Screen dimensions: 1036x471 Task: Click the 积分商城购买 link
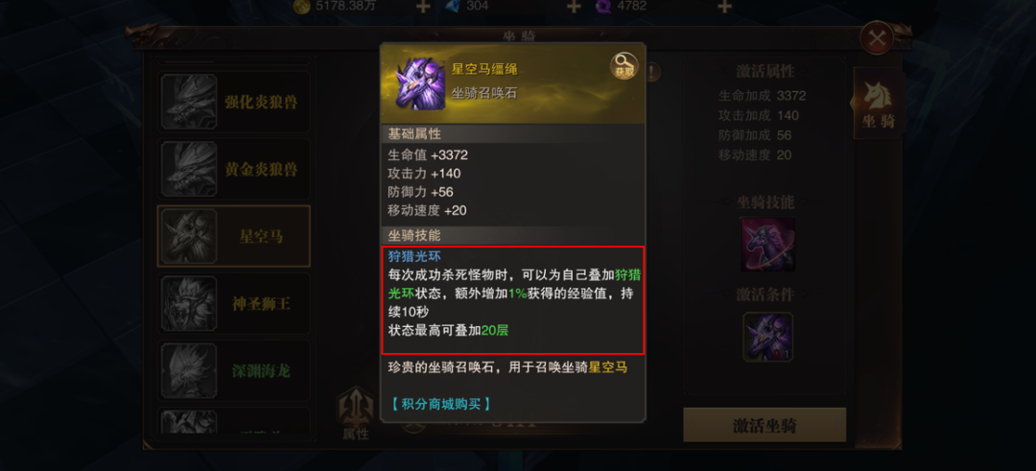pyautogui.click(x=440, y=404)
